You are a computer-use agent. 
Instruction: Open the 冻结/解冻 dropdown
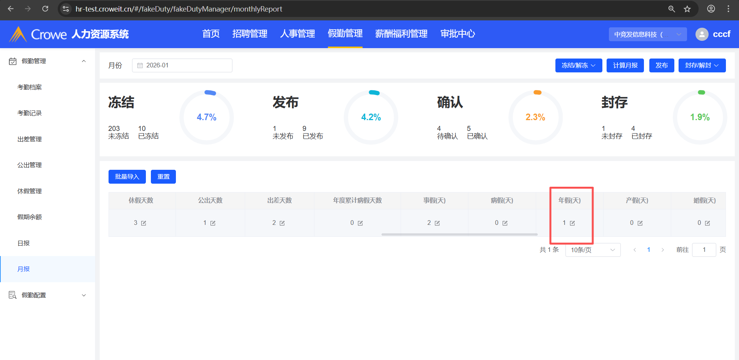click(578, 65)
